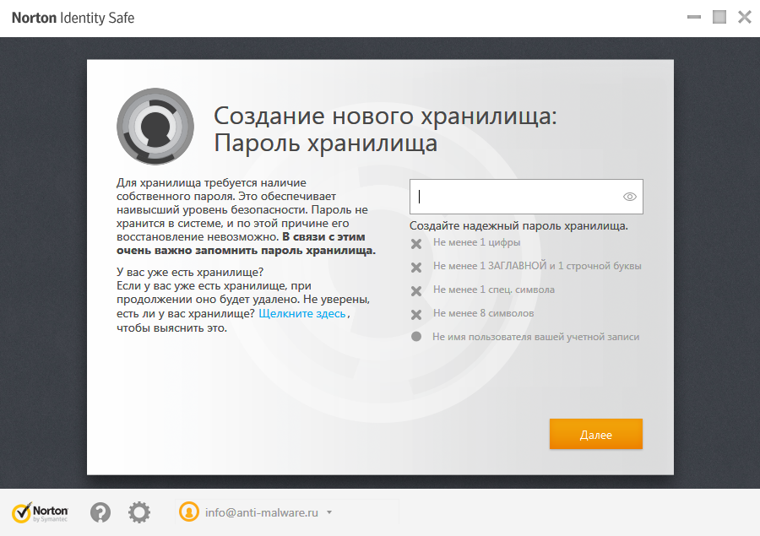760x536 pixels.
Task: Click the Norton by Symantec logo
Action: pyautogui.click(x=40, y=512)
